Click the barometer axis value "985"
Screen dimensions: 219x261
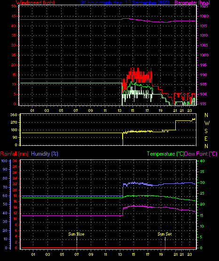(x=203, y=84)
